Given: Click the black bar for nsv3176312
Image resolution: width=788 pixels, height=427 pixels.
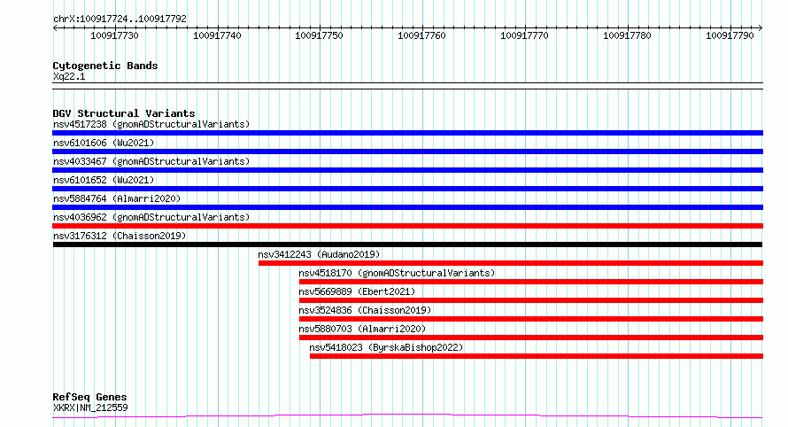Looking at the screenshot, I should 407,245.
